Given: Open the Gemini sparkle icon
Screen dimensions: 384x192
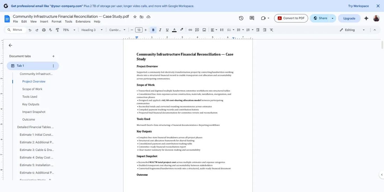Looking at the screenshot, I should 366,18.
